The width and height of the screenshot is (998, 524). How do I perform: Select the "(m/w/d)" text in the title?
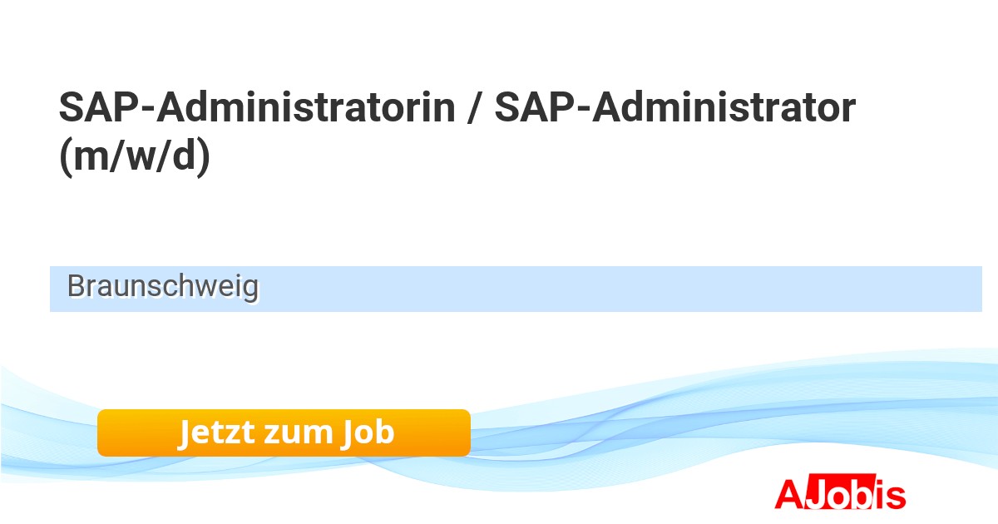click(x=135, y=156)
